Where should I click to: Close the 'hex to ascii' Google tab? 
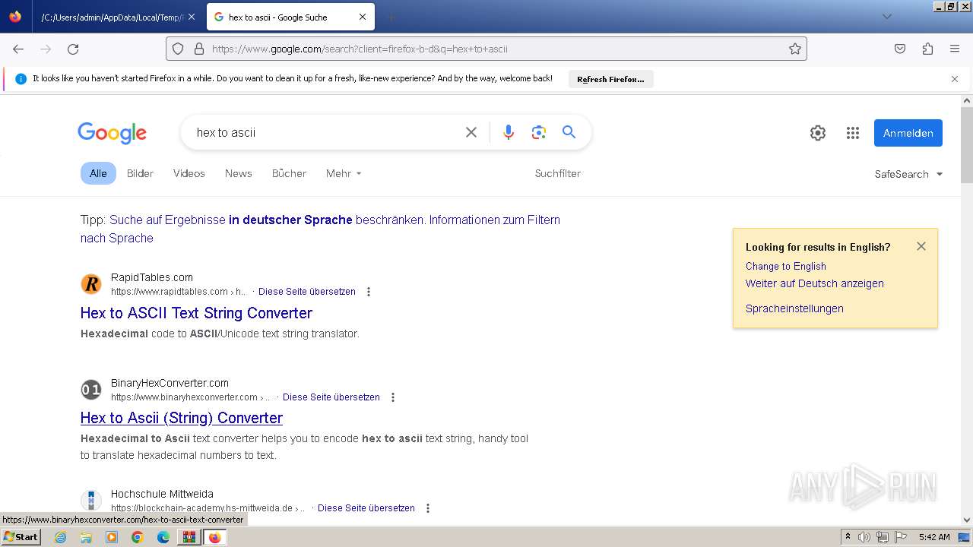(363, 17)
